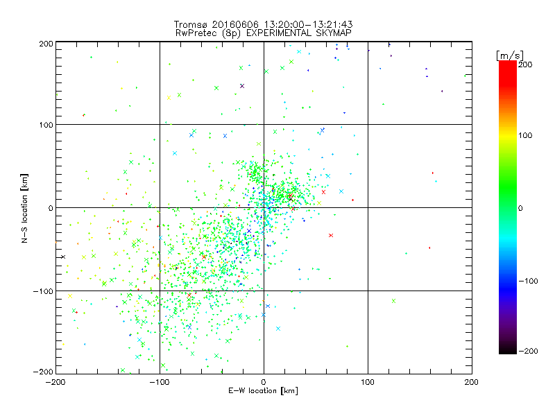
Task: Click the colorbar '100' label
Action: pos(525,135)
